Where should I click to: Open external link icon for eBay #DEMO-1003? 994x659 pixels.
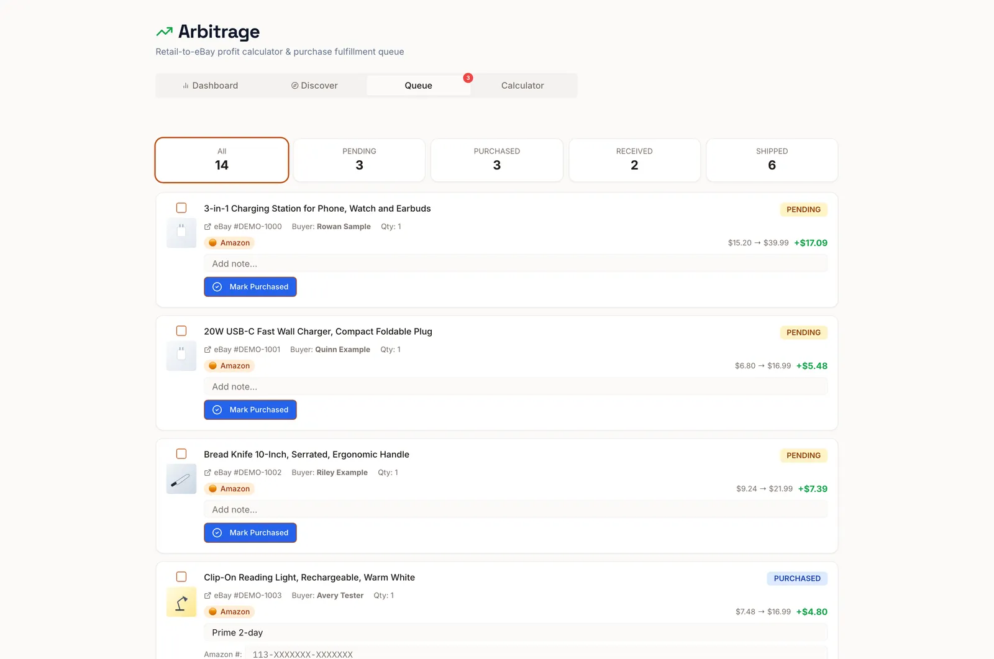tap(207, 596)
